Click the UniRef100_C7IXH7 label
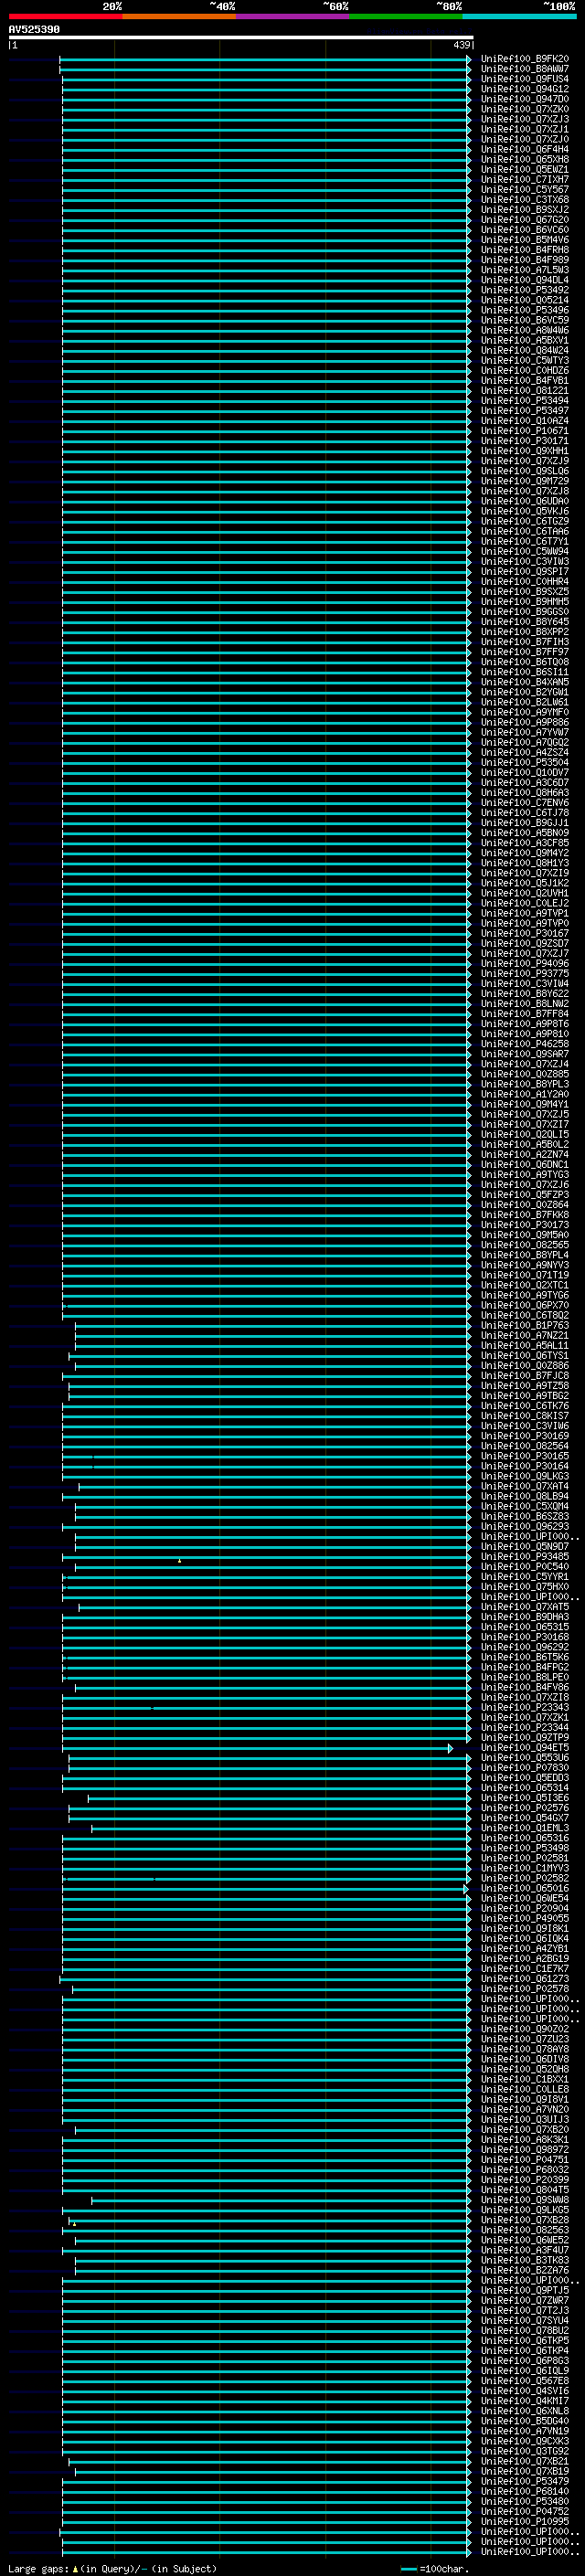Screen dimensions: 585x2576 [x=525, y=179]
